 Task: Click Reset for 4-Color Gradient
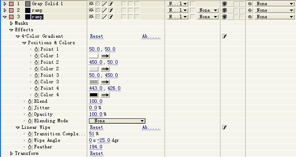(96, 36)
